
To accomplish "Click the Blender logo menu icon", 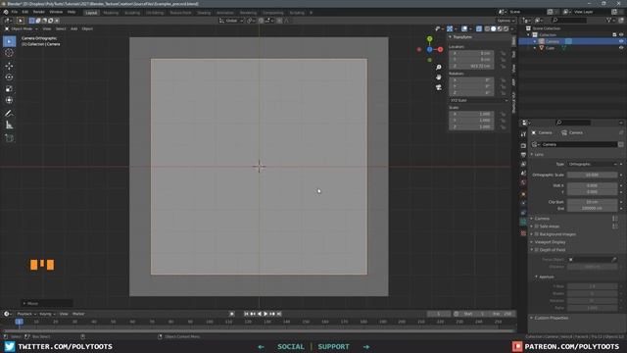I will click(x=6, y=12).
